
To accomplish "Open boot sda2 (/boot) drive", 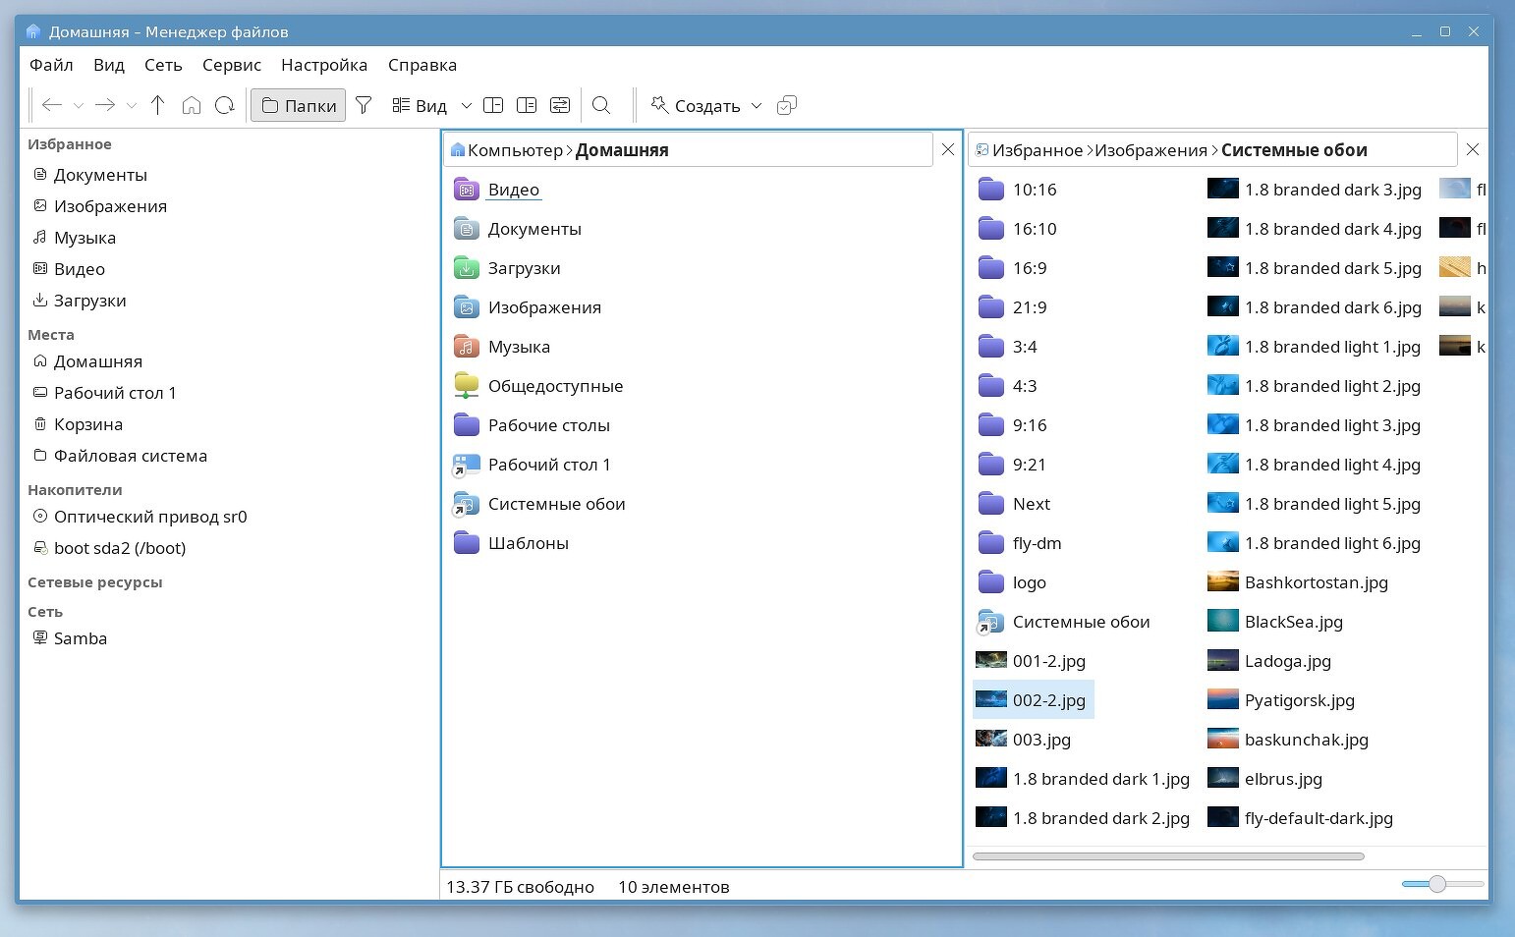I will [120, 548].
